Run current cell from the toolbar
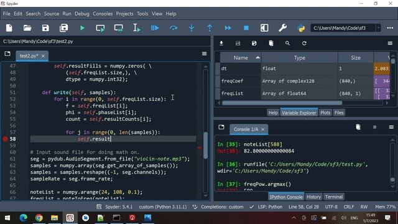Image resolution: width=398 pixels, height=224 pixels. pos(100,28)
